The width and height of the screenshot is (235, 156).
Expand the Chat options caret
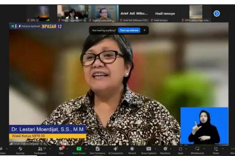(x=67, y=149)
